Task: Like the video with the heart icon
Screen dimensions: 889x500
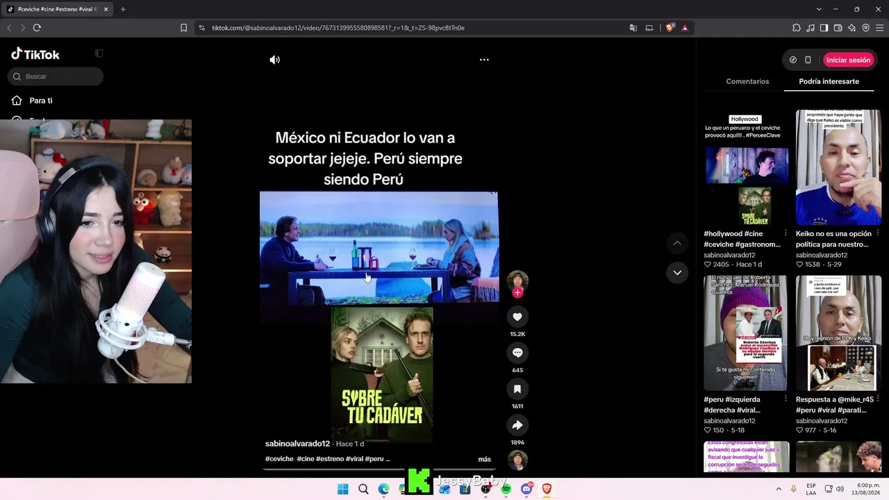Action: pyautogui.click(x=517, y=317)
